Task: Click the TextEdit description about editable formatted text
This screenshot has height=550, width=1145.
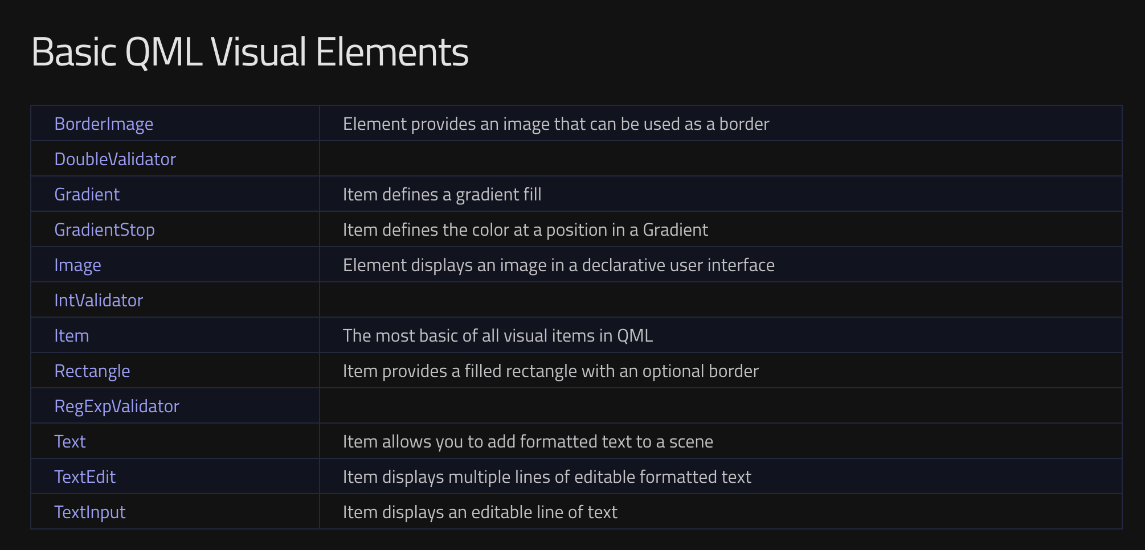Action: click(x=547, y=477)
